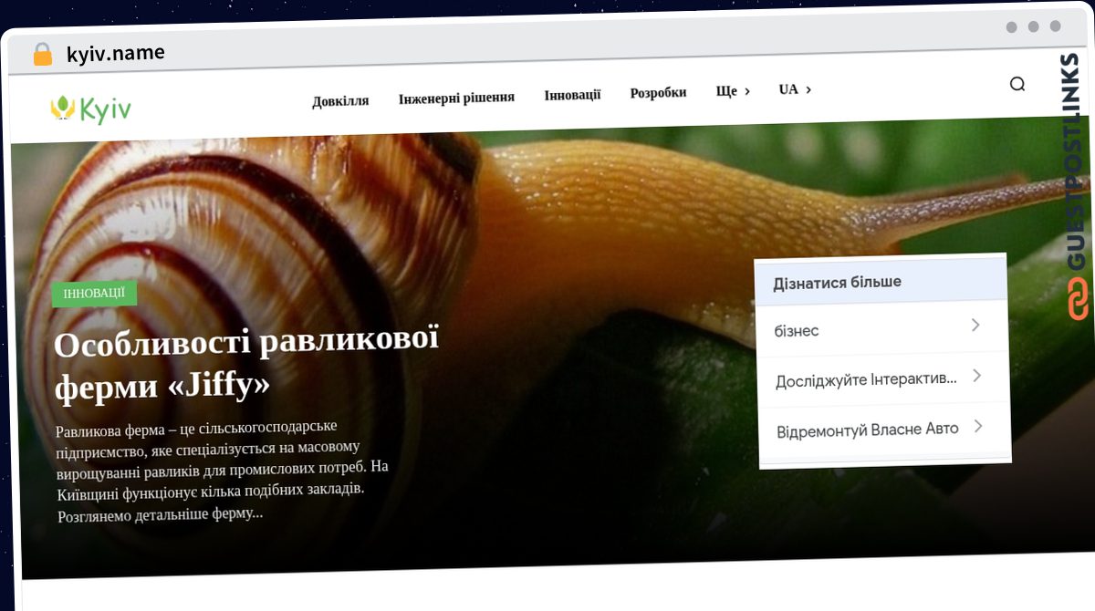Click the padlock security icon
The height and width of the screenshot is (611, 1095).
tap(42, 54)
